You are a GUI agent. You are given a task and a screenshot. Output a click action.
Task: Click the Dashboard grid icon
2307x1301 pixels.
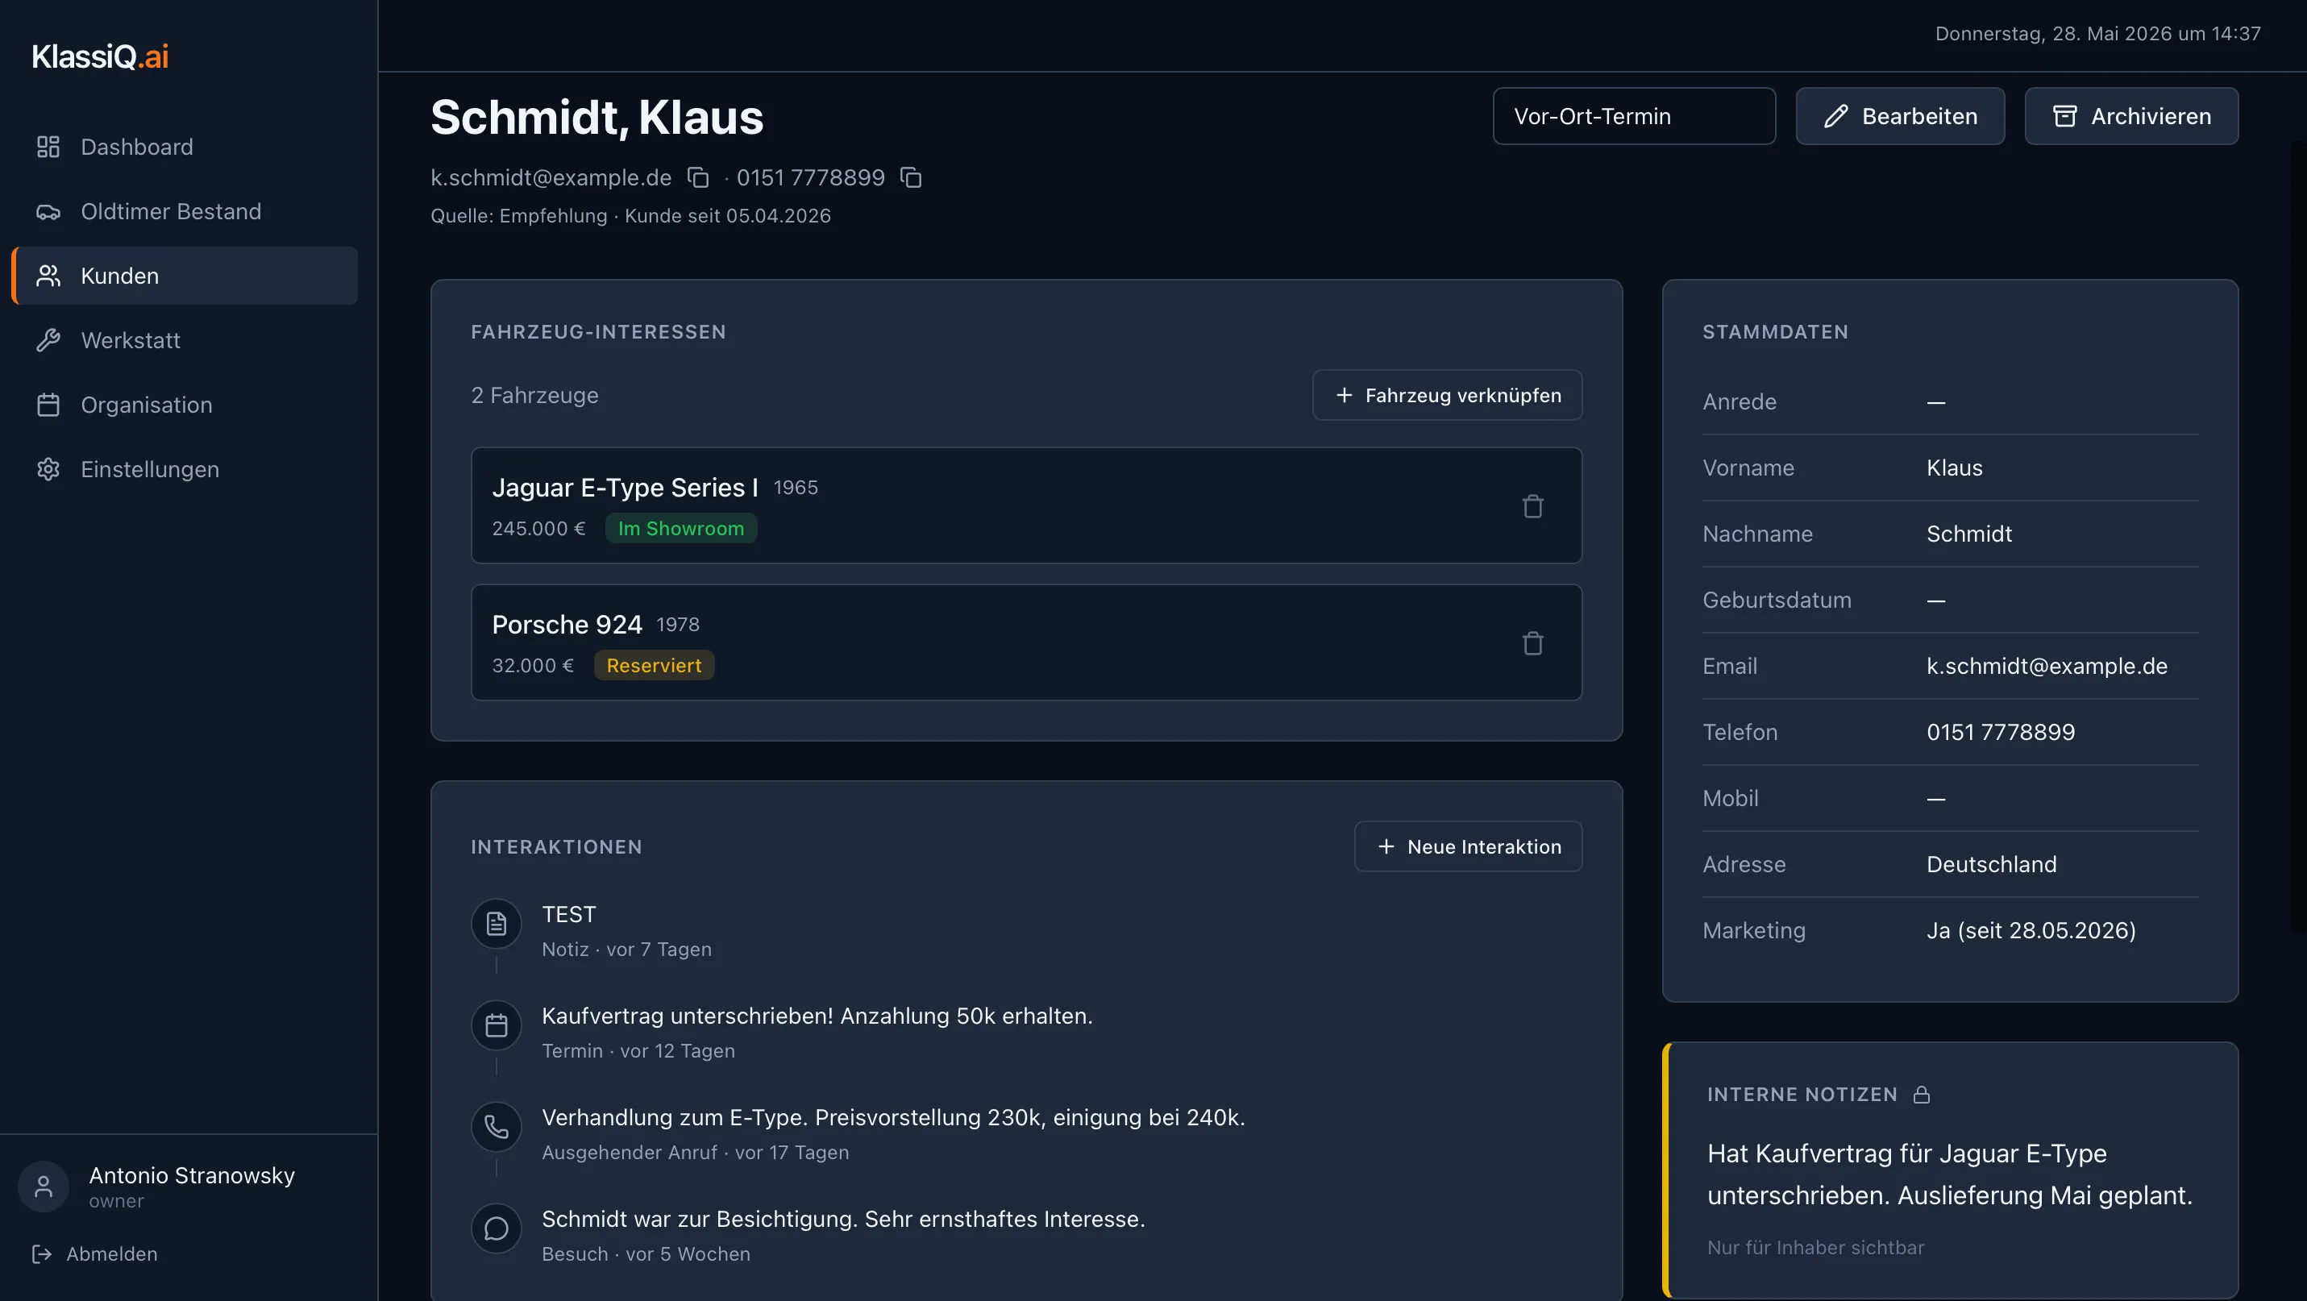[48, 147]
